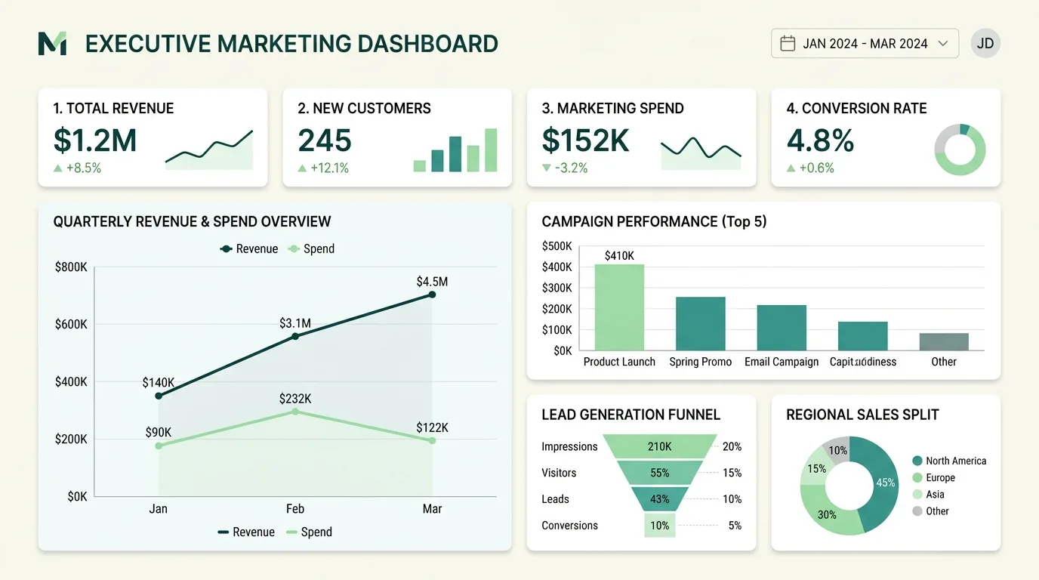Click the green M logo

pos(52,44)
